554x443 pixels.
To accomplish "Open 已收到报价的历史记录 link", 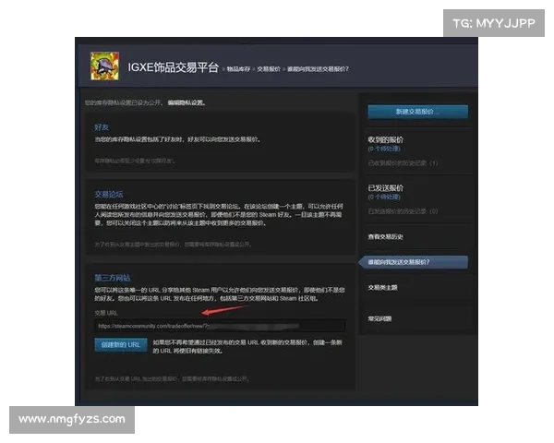I will pyautogui.click(x=403, y=162).
